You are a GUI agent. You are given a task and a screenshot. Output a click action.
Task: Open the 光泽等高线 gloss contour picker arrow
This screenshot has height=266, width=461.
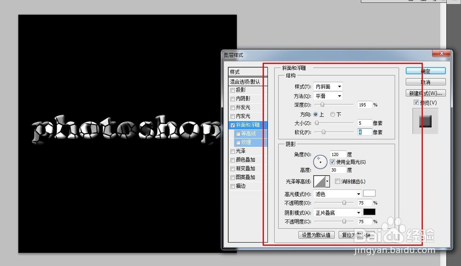point(327,181)
